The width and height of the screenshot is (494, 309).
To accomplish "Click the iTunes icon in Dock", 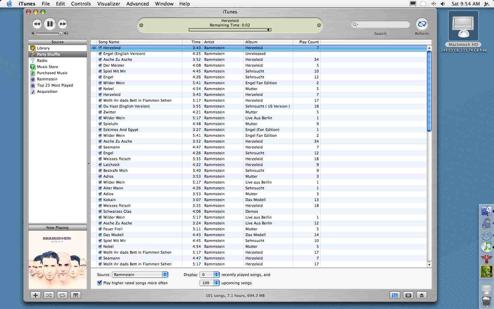I will click(x=486, y=247).
